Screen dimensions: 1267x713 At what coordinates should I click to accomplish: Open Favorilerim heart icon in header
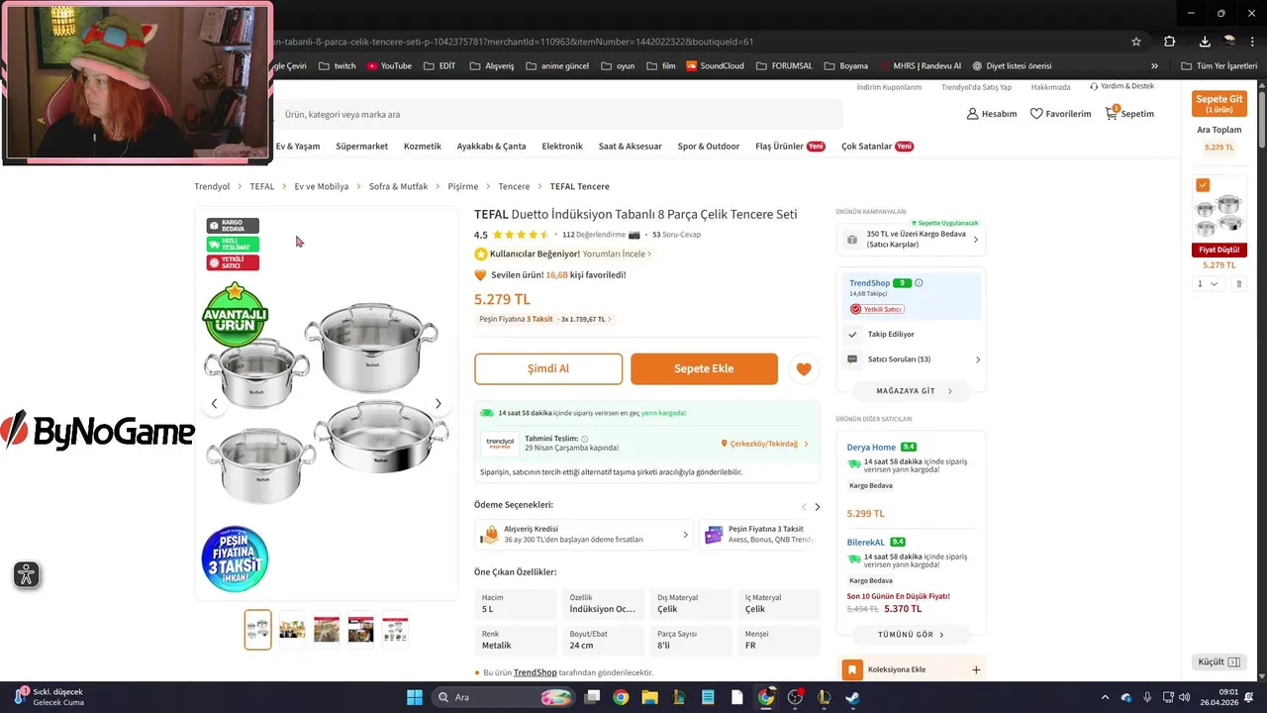[1036, 114]
